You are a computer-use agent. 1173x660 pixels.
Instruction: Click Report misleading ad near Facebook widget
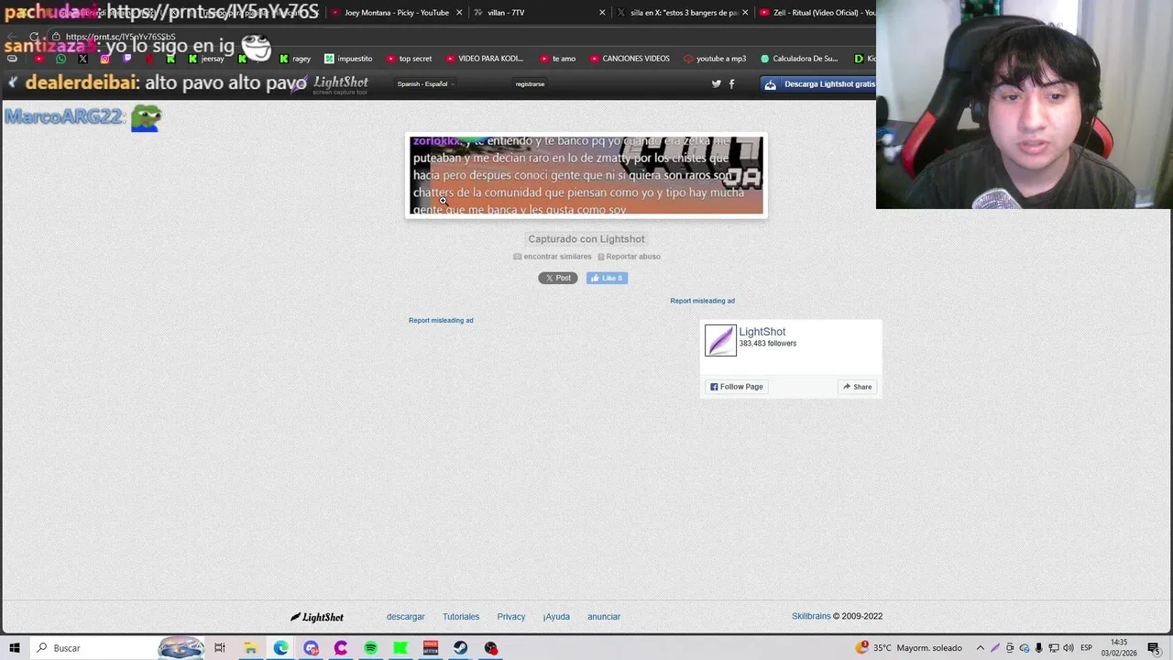[x=702, y=301]
